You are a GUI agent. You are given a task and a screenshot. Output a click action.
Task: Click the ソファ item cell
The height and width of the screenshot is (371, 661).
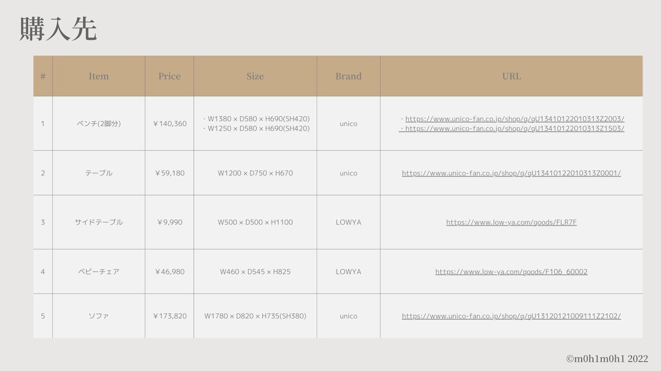click(x=99, y=316)
